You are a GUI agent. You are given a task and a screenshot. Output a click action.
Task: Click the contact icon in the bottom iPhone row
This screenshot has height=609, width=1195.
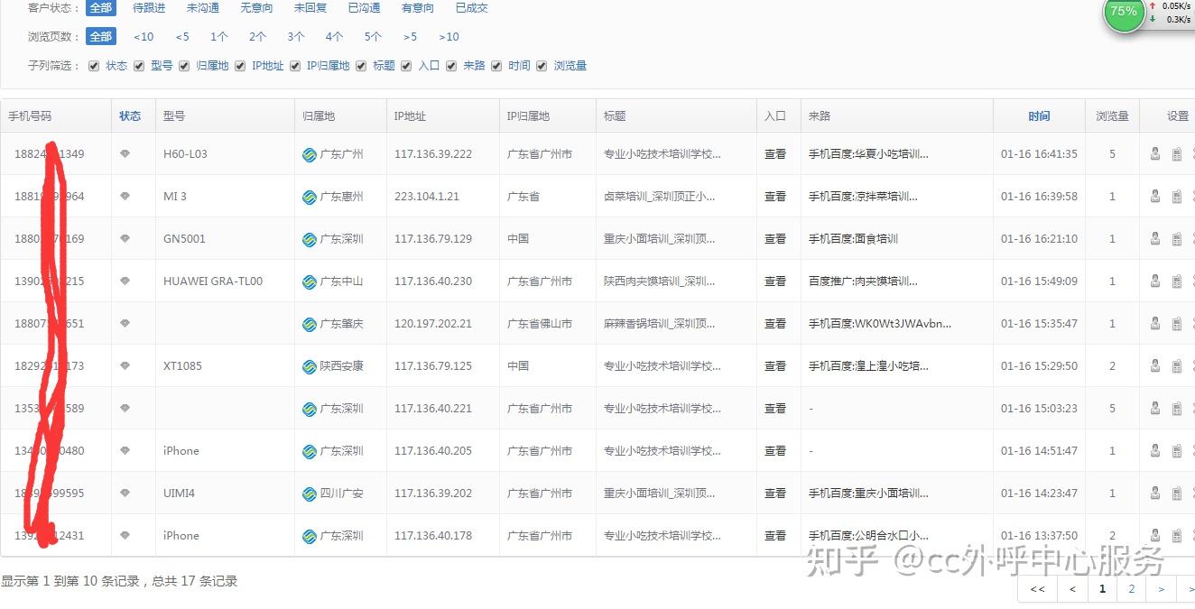pyautogui.click(x=1155, y=535)
